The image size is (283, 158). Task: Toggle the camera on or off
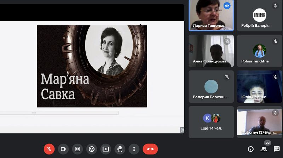(x=63, y=149)
